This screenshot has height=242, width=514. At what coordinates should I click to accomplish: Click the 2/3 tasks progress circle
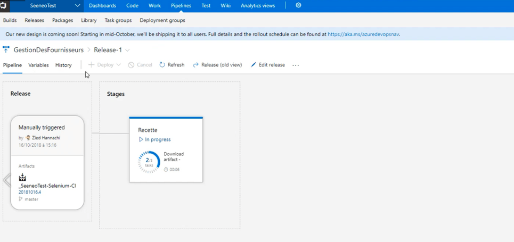click(x=149, y=162)
